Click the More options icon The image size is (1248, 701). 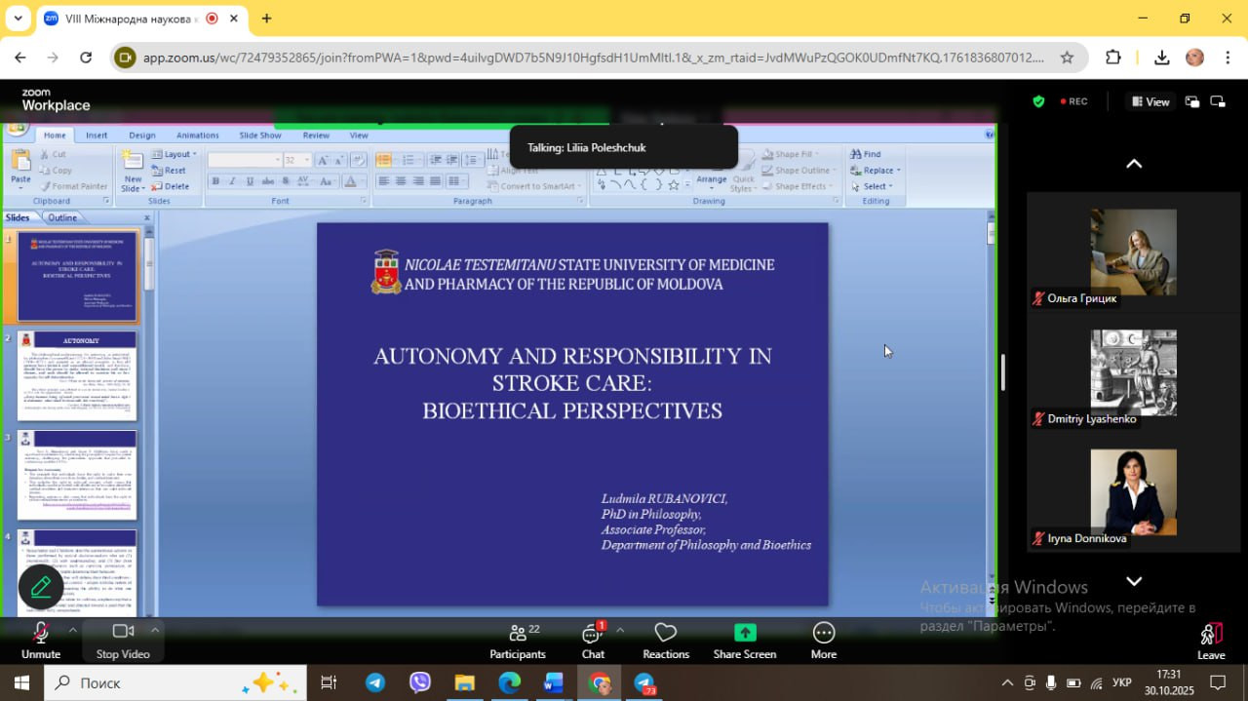[x=824, y=634]
